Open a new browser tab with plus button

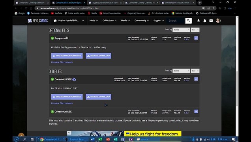click(200, 2)
